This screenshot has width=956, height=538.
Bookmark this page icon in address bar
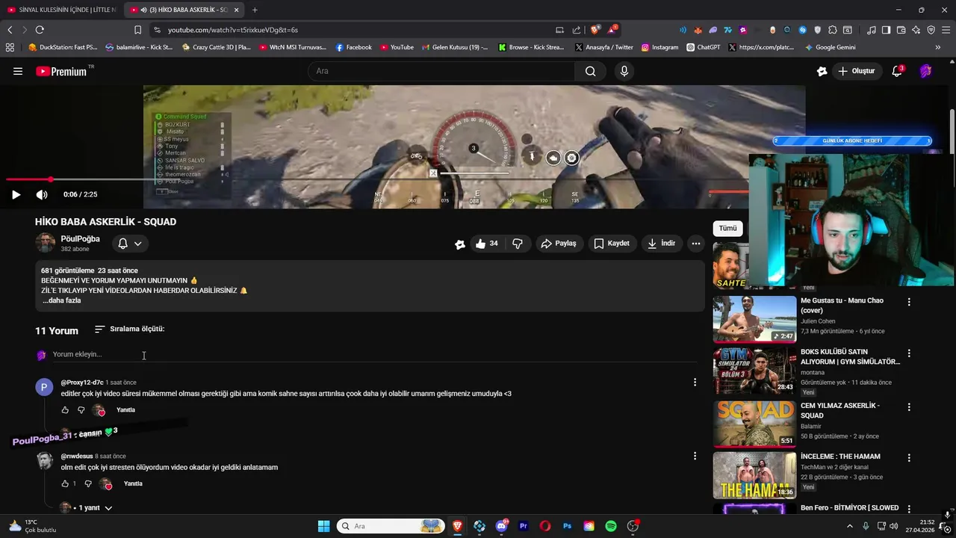[x=137, y=30]
